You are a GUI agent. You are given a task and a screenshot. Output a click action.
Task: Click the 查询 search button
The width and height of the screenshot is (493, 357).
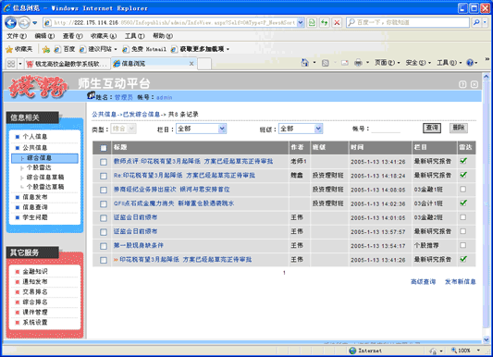pyautogui.click(x=432, y=128)
